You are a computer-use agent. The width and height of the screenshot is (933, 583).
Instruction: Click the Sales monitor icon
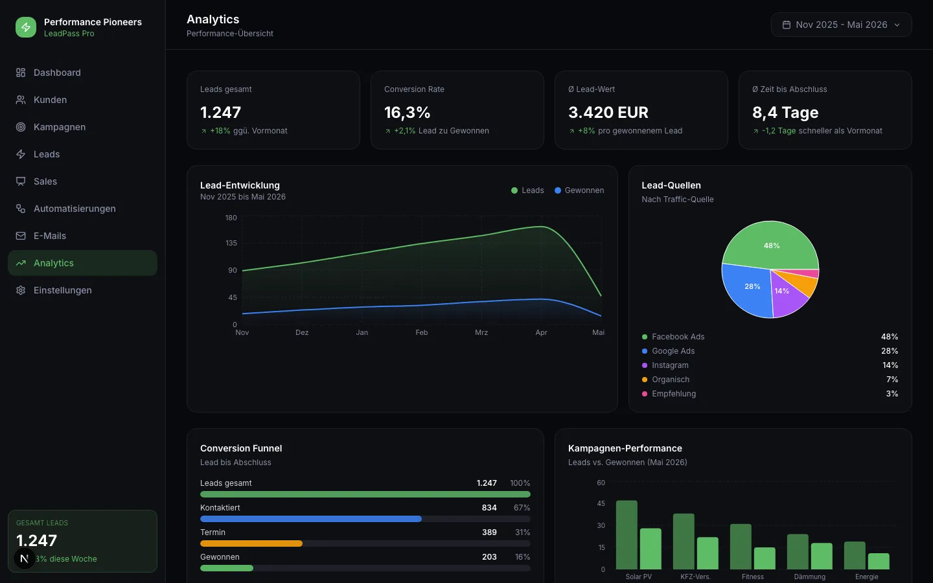[21, 181]
